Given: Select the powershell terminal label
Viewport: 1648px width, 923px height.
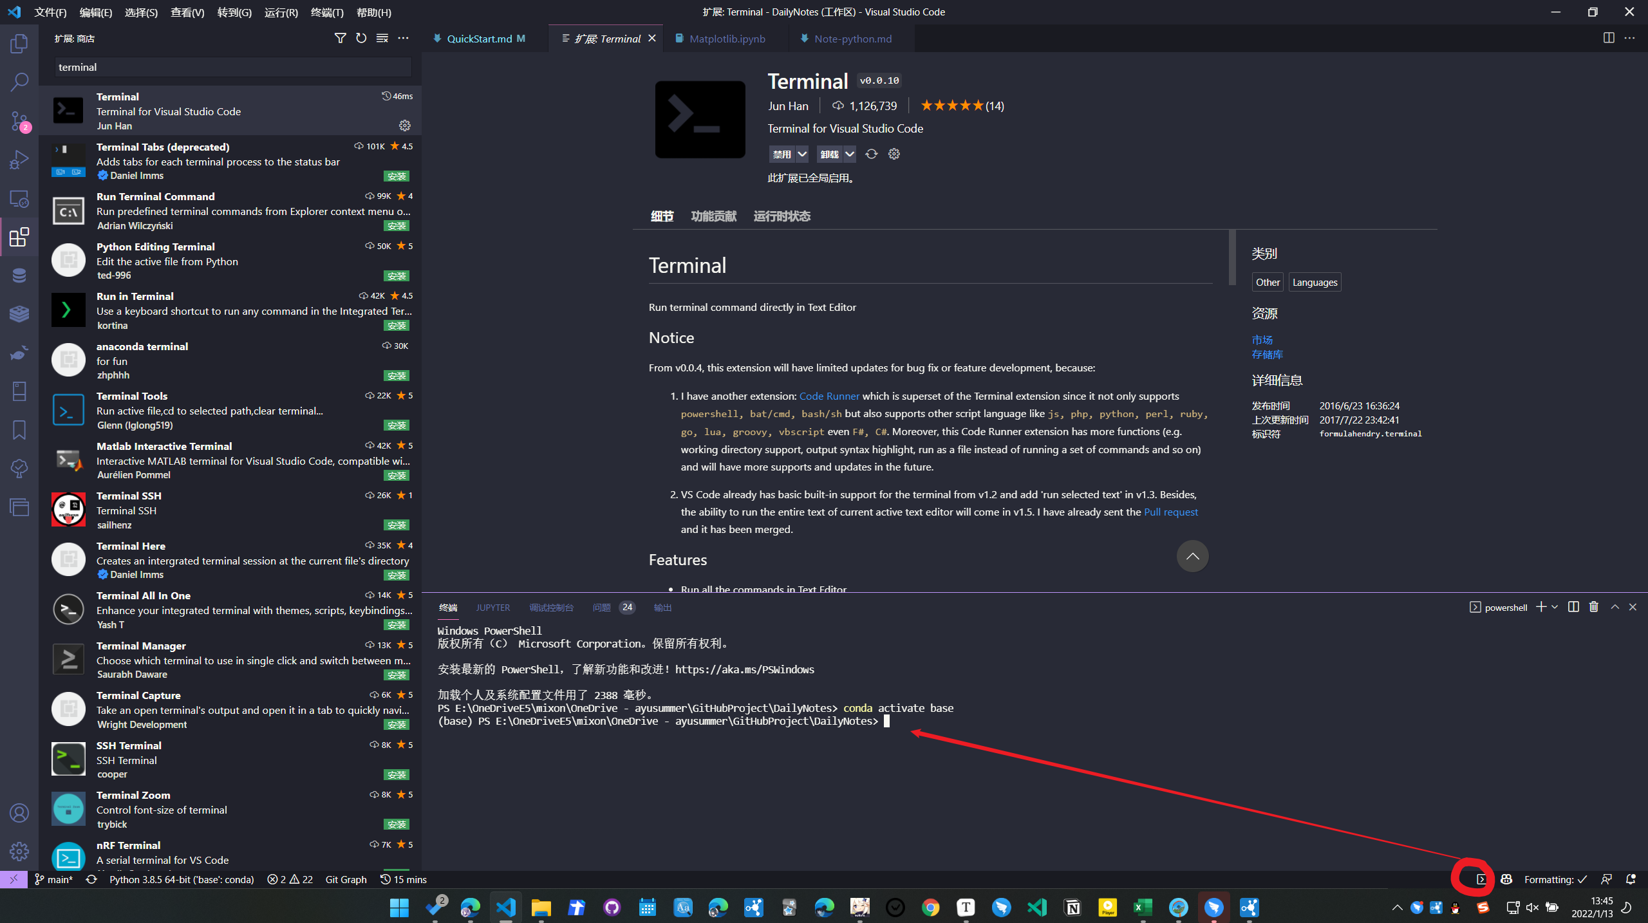Looking at the screenshot, I should point(1499,608).
